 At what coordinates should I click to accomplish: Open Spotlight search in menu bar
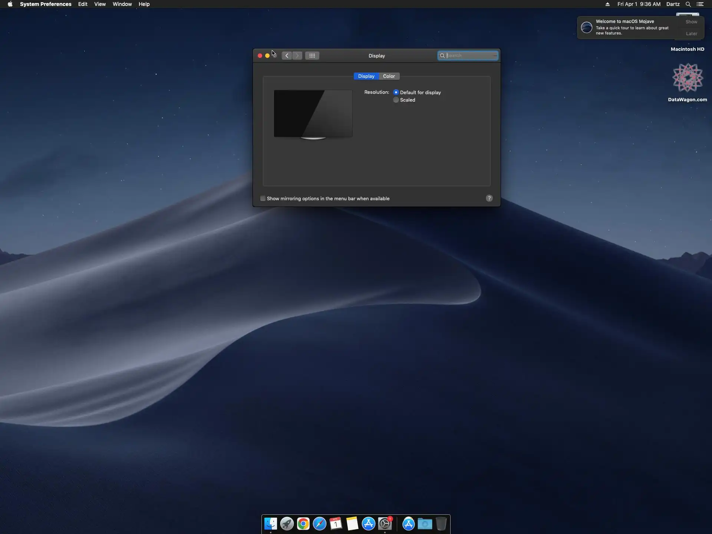point(688,4)
